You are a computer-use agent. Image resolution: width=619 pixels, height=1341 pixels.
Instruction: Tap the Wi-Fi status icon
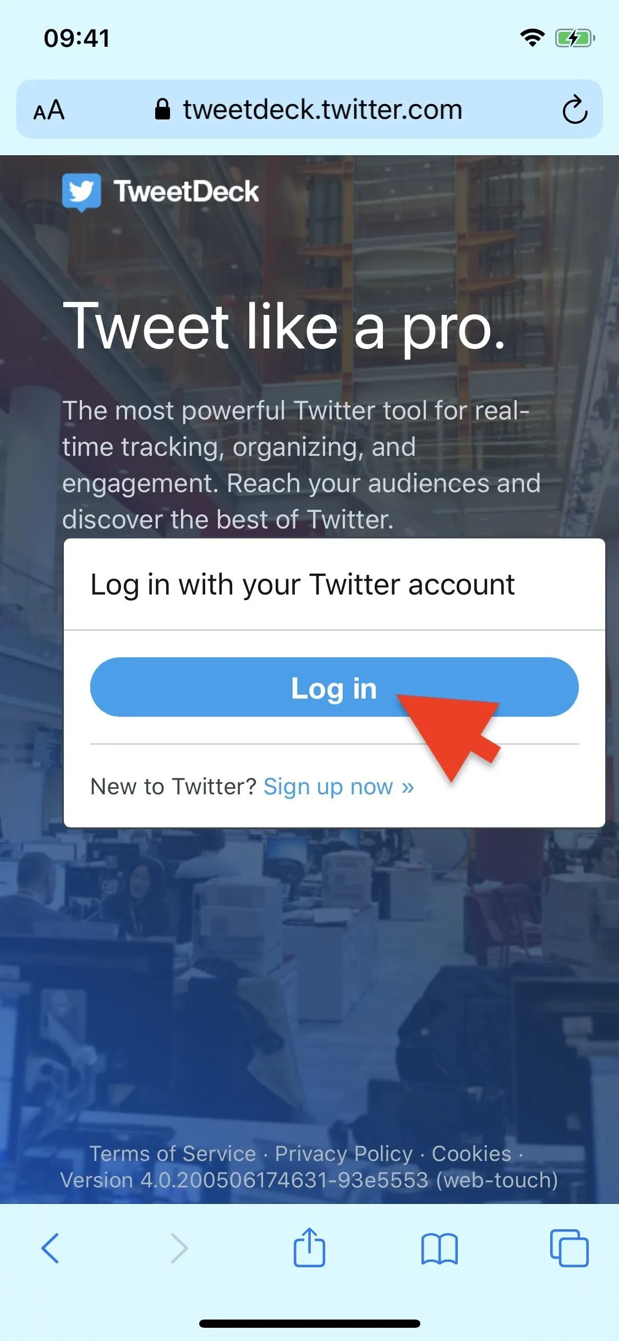click(x=532, y=37)
